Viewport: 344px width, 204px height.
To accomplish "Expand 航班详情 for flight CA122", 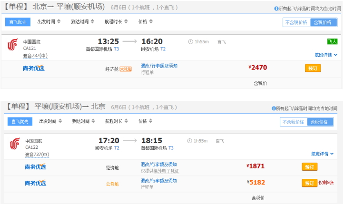I will (322, 154).
